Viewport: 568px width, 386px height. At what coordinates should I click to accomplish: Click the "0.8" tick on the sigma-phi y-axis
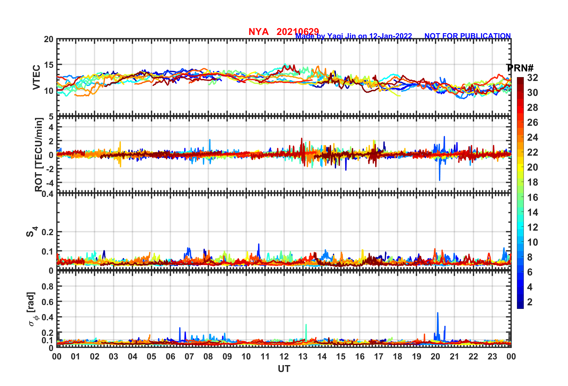click(x=47, y=287)
